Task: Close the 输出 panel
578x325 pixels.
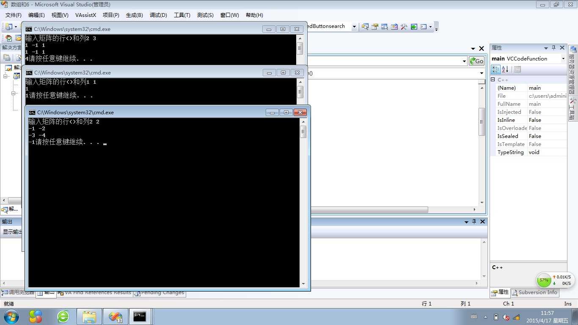Action: 482,221
